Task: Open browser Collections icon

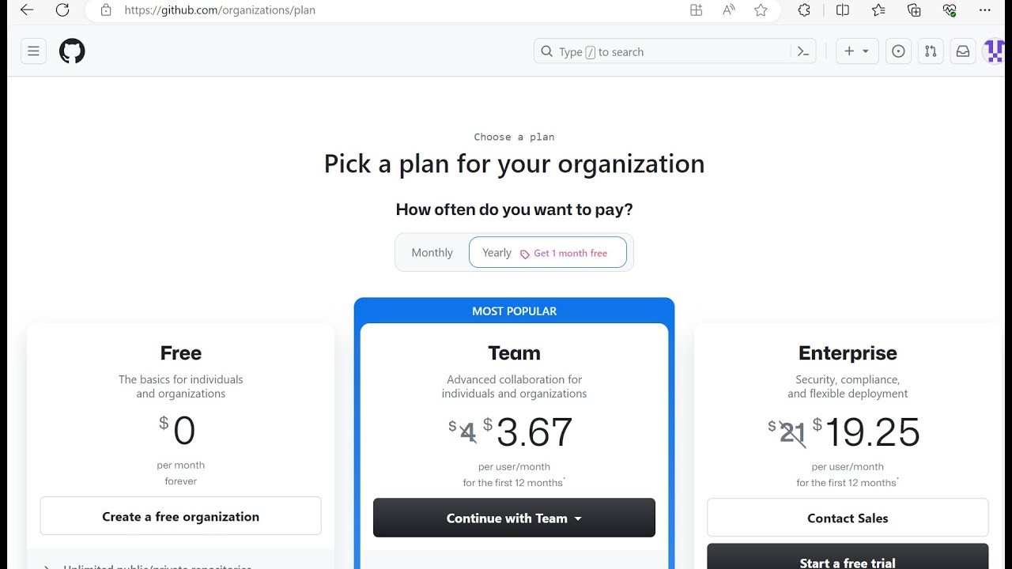Action: coord(914,10)
